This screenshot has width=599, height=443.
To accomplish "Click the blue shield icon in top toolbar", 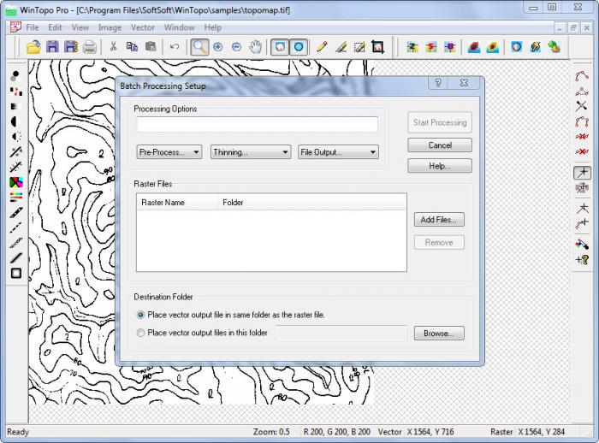I will pyautogui.click(x=517, y=47).
